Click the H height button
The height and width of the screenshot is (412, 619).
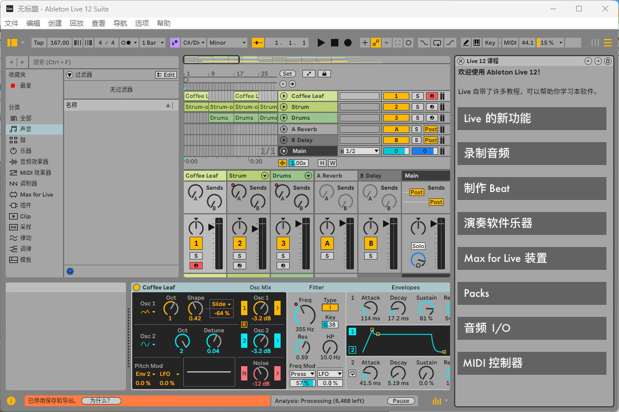(322, 163)
